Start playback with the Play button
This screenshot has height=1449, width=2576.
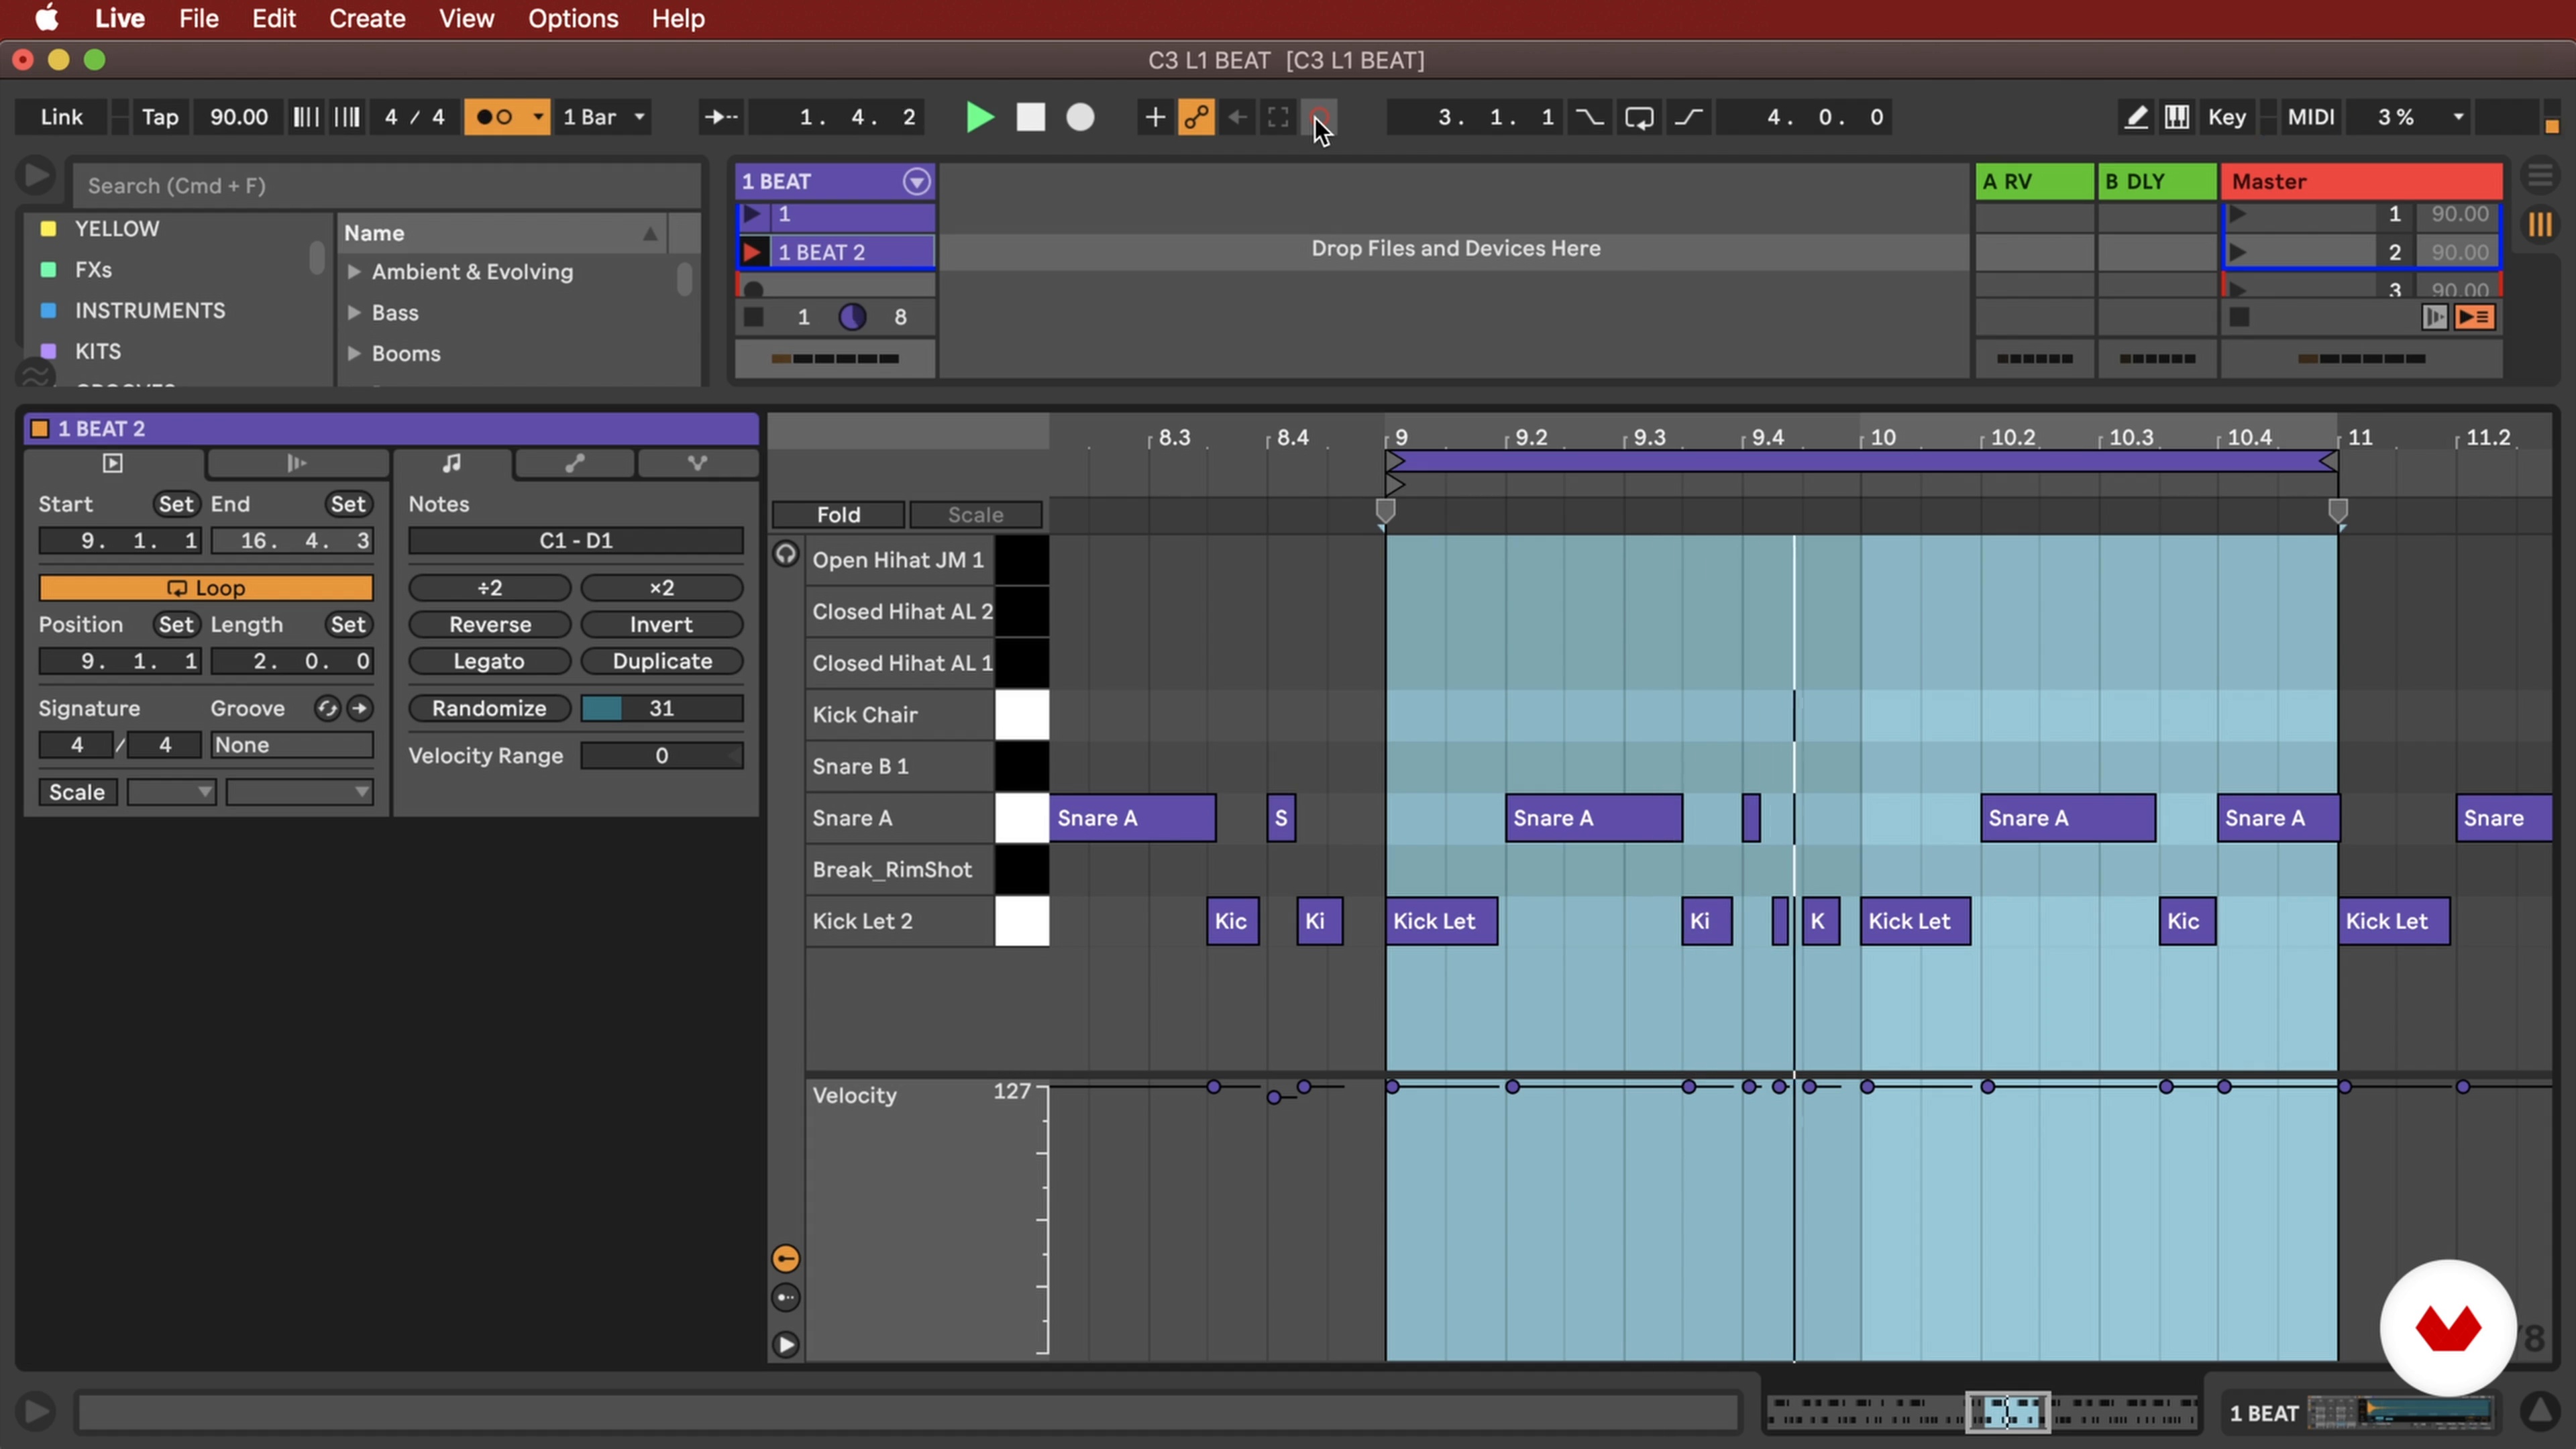pyautogui.click(x=980, y=117)
